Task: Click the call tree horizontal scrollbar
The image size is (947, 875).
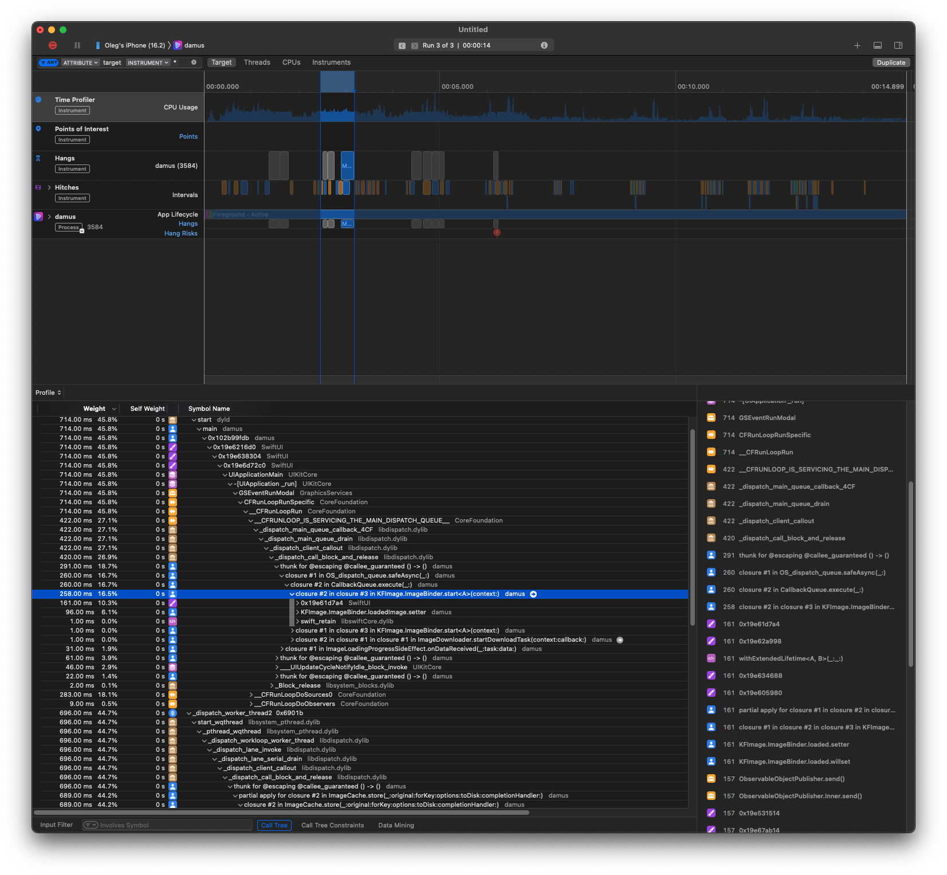Action: click(281, 812)
